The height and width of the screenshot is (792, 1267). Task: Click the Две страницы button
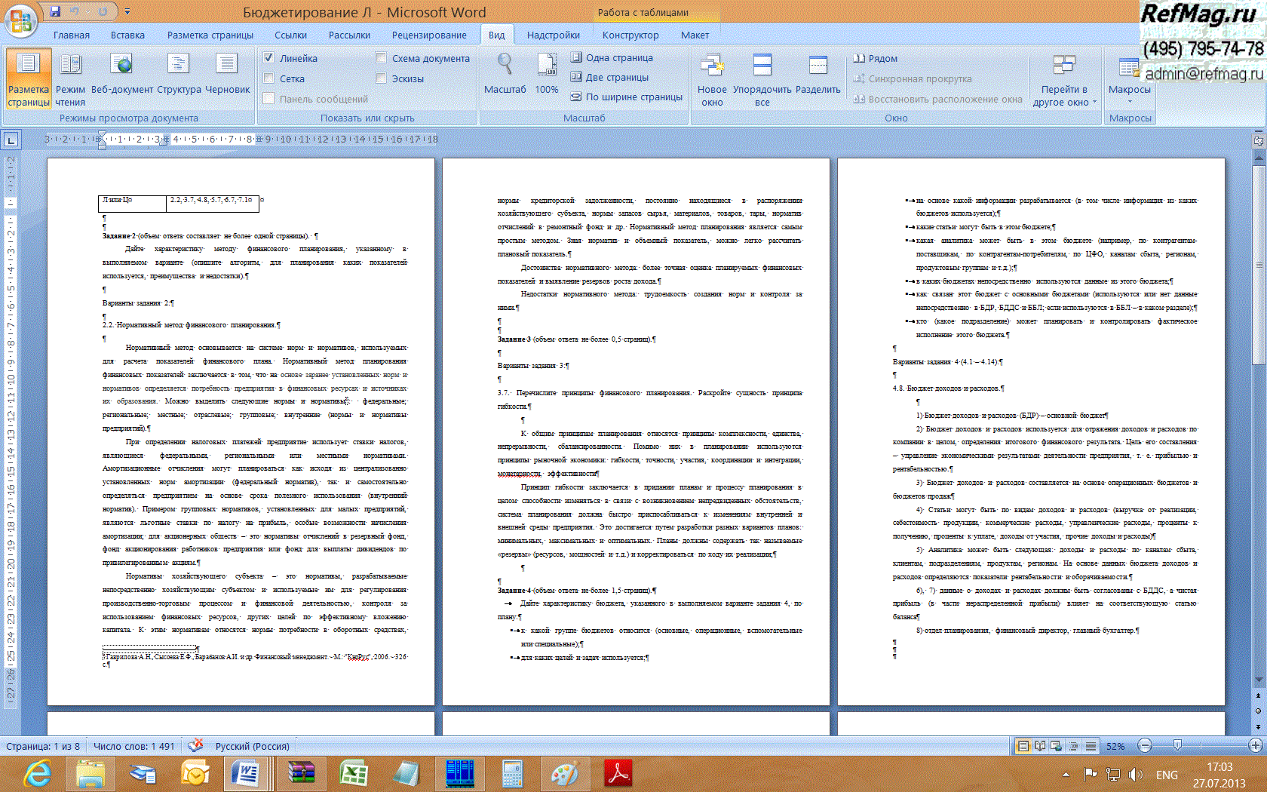(x=610, y=77)
